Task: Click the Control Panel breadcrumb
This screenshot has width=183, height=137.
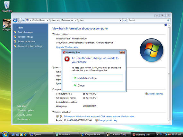Action: 39,20
